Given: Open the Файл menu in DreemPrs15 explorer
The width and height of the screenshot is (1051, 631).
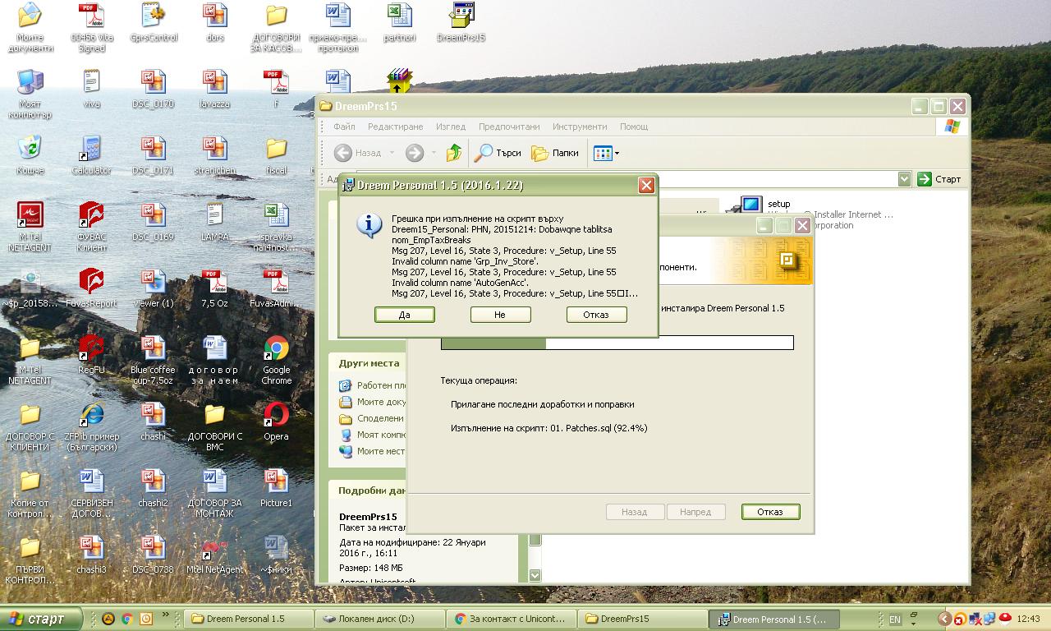Looking at the screenshot, I should coord(345,127).
